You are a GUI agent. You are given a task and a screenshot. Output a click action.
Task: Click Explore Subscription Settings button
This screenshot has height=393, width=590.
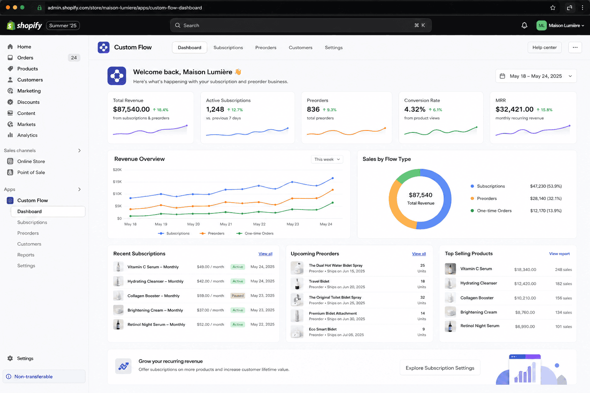[x=440, y=368]
